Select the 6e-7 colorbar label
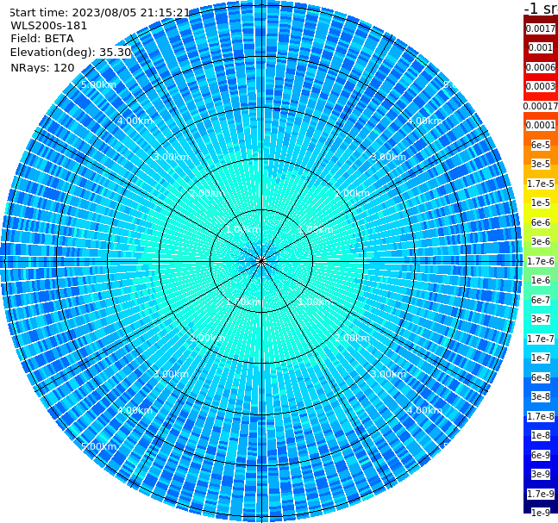This screenshot has height=523, width=558. [541, 300]
